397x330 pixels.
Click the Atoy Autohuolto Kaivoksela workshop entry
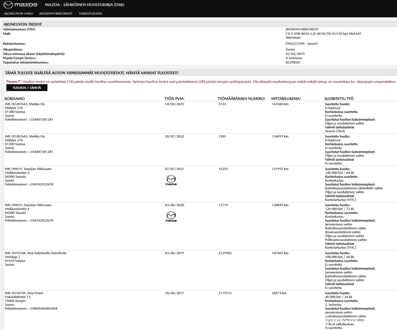pos(36,253)
